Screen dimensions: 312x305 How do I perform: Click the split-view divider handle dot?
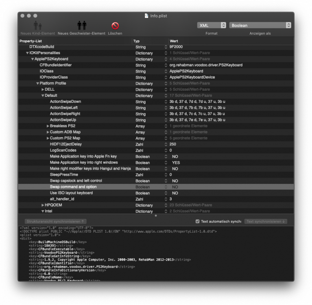(156, 216)
